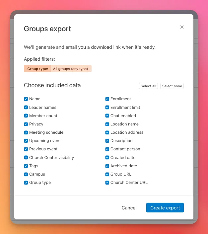Uncheck the Campus checkbox
Viewport: 208px width, 234px height.
26,174
